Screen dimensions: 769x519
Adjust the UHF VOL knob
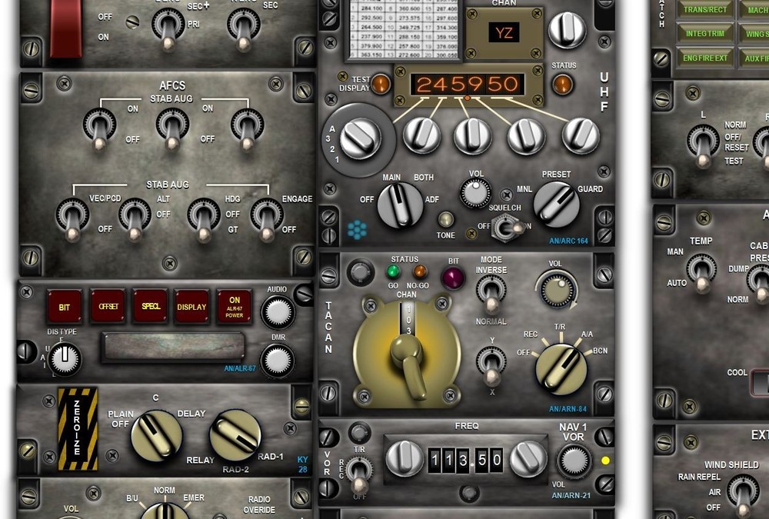475,192
